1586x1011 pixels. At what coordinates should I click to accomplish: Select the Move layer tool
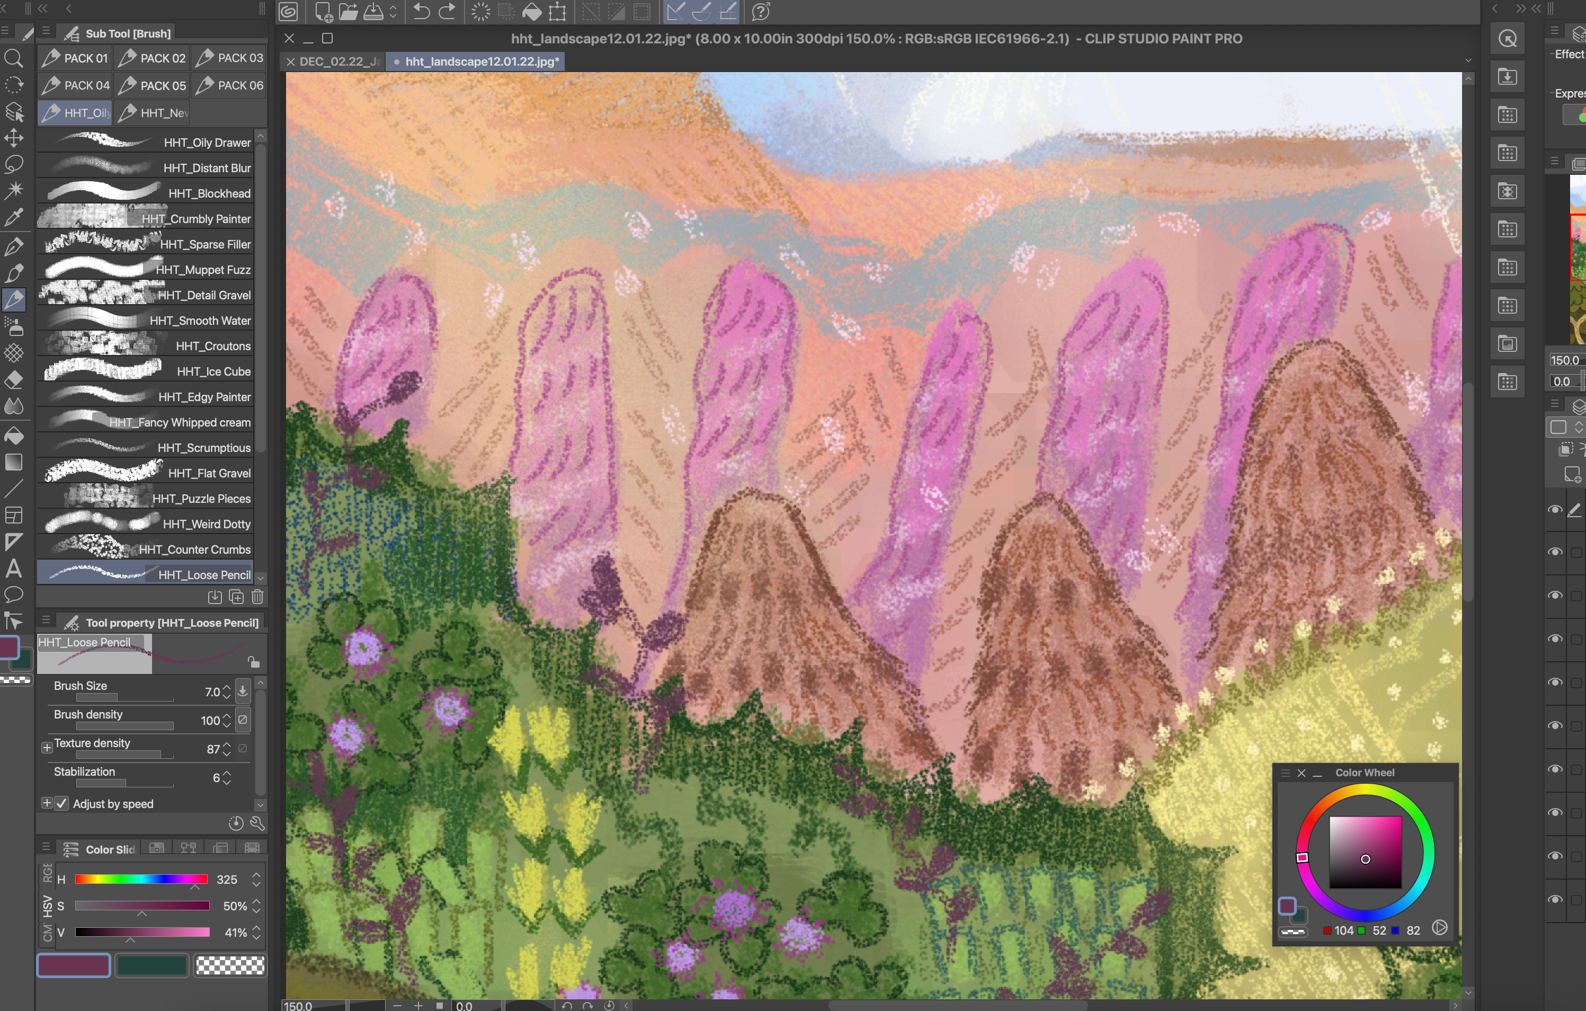(x=14, y=138)
